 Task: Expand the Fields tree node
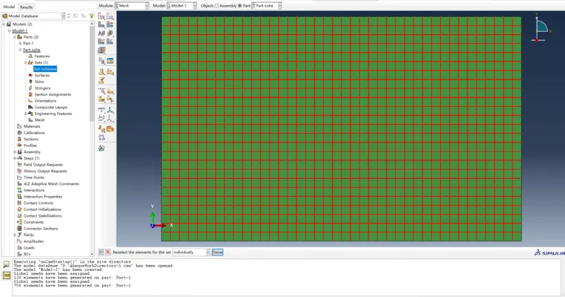coord(15,235)
